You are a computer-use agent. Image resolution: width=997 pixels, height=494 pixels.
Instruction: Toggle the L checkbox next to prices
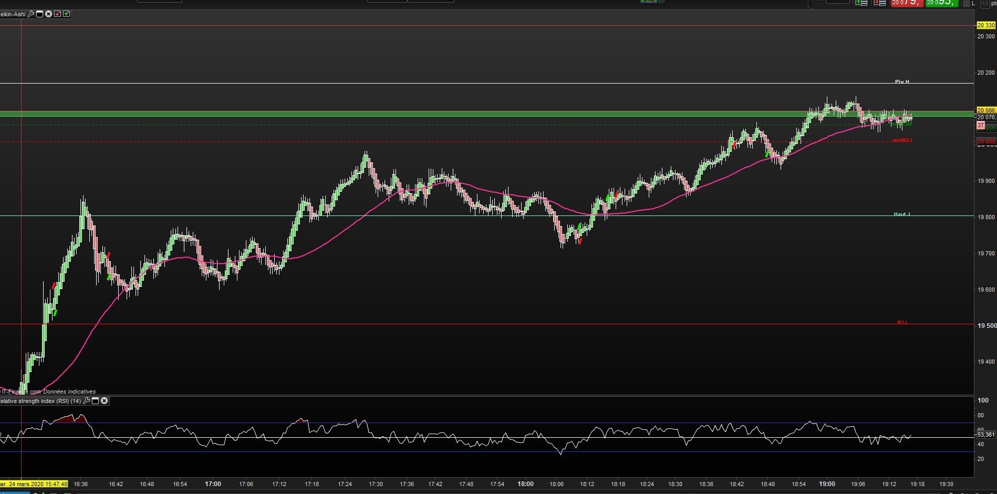click(966, 4)
